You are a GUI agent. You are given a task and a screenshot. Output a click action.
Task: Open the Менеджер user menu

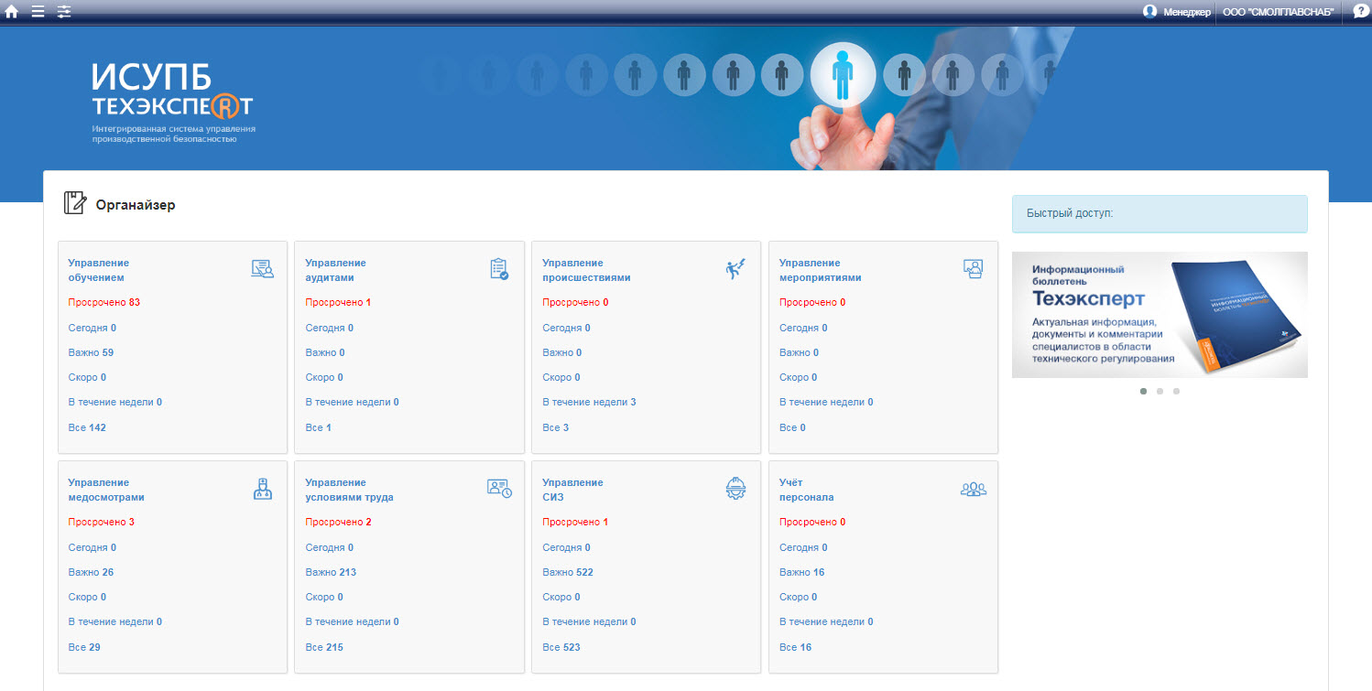pyautogui.click(x=1177, y=12)
